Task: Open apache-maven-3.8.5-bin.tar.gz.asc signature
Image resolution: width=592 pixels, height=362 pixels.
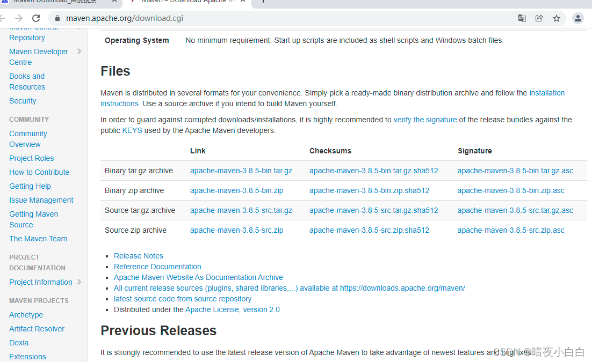Action: [515, 171]
